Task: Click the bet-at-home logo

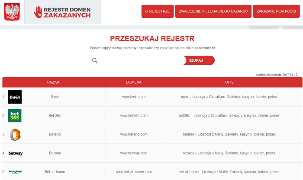Action: coord(16,172)
